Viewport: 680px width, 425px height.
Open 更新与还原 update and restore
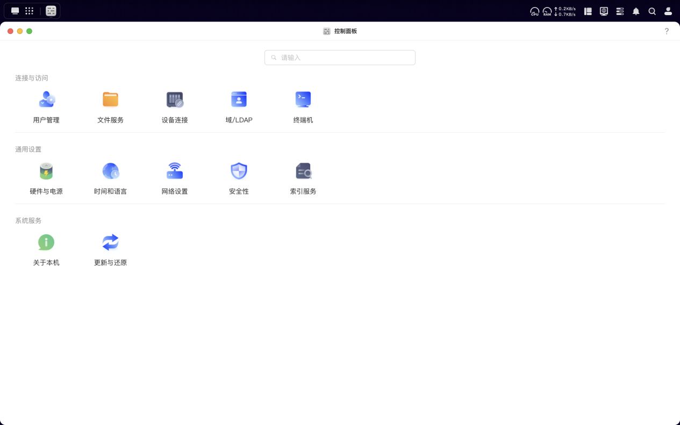click(x=110, y=250)
